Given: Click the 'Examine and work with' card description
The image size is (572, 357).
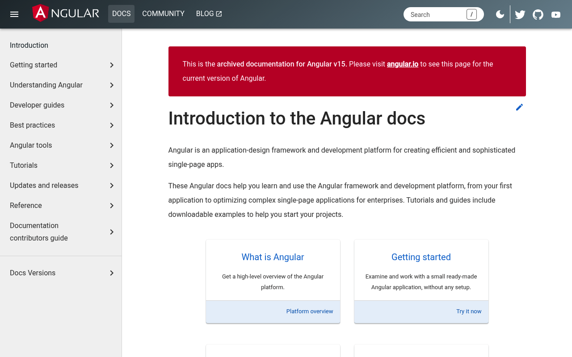Looking at the screenshot, I should pos(421,282).
